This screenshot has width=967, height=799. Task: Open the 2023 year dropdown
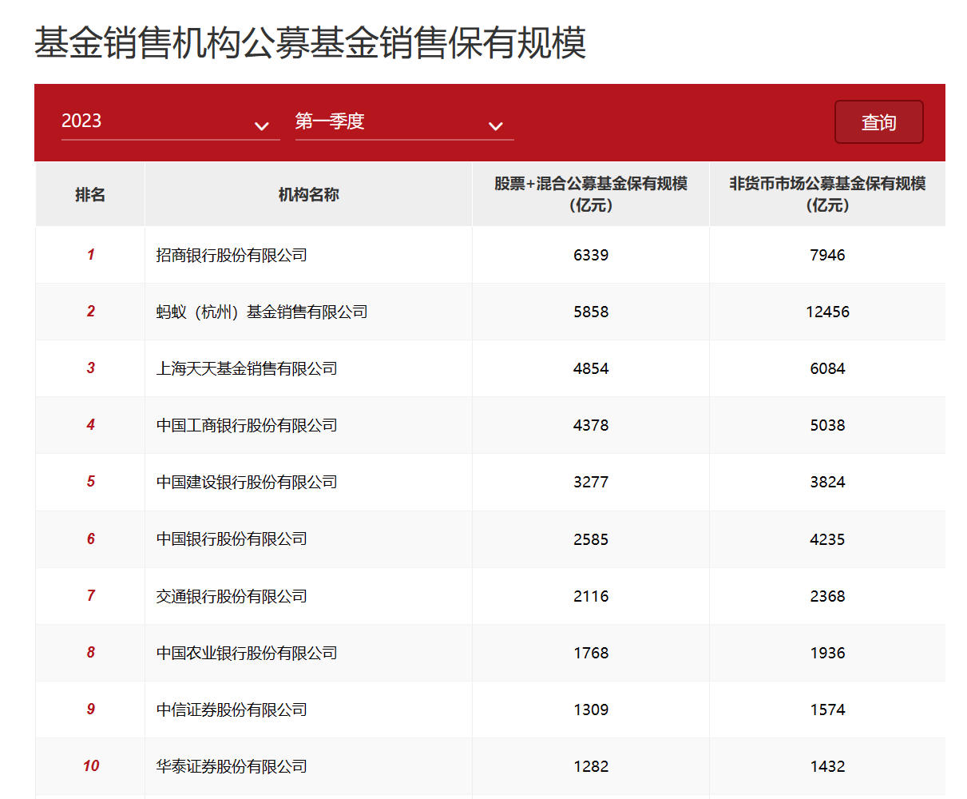tap(170, 122)
